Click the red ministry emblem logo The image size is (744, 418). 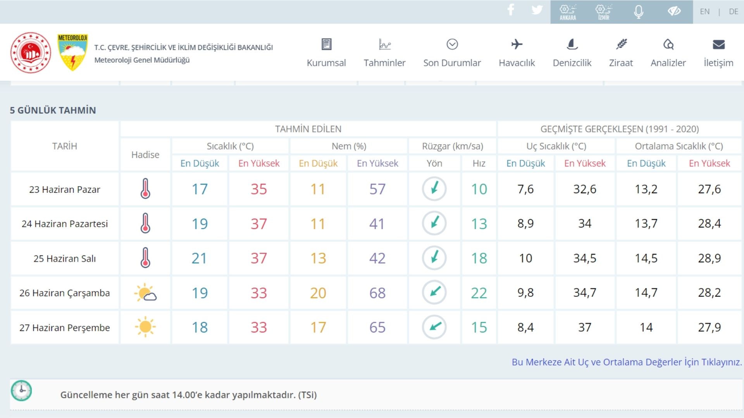point(31,53)
